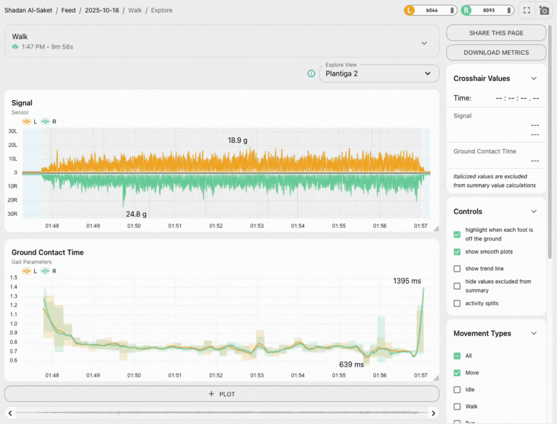Enable the show trend line checkbox
The width and height of the screenshot is (557, 424).
pyautogui.click(x=457, y=269)
